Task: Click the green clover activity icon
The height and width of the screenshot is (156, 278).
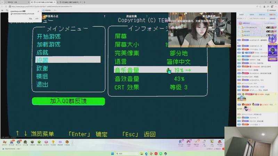Action: [39, 142]
